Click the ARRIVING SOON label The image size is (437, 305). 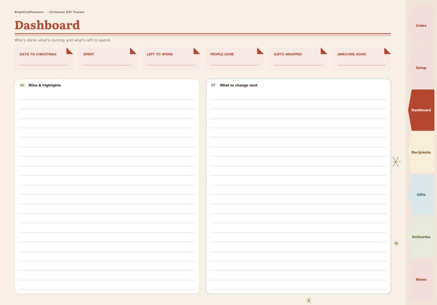click(352, 54)
